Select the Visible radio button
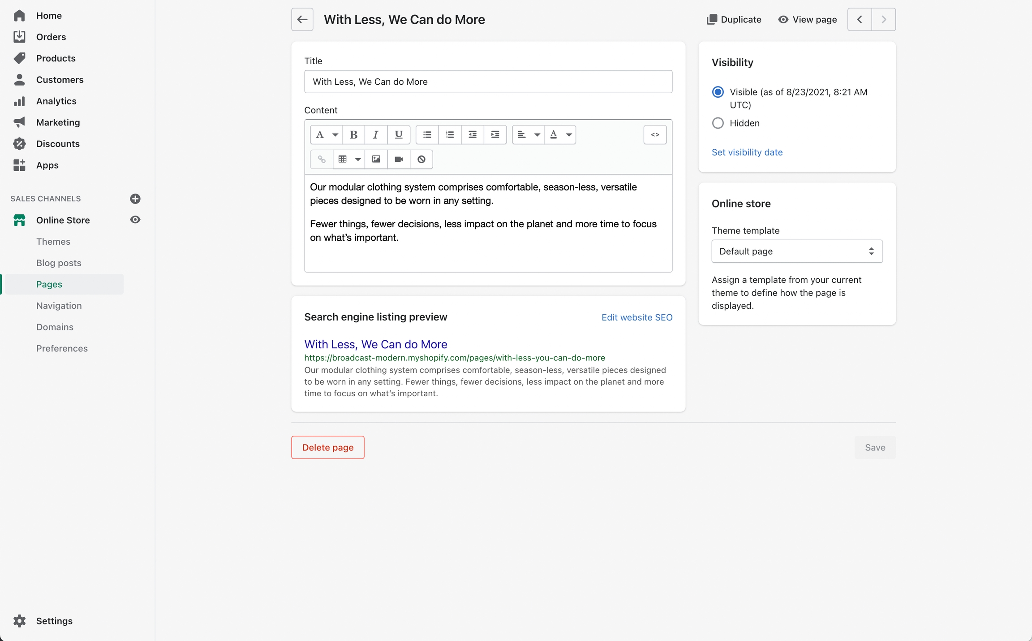This screenshot has height=641, width=1032. point(718,92)
